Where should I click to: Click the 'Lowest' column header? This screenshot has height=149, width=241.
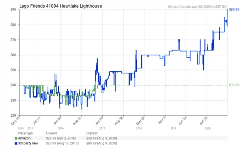click(x=51, y=133)
